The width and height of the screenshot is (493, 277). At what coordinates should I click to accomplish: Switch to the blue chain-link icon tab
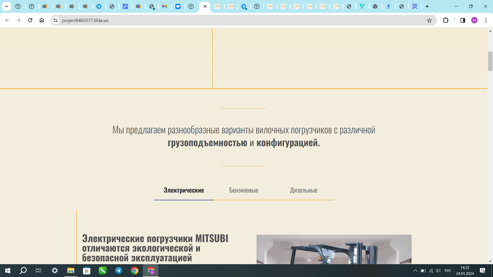click(x=125, y=7)
